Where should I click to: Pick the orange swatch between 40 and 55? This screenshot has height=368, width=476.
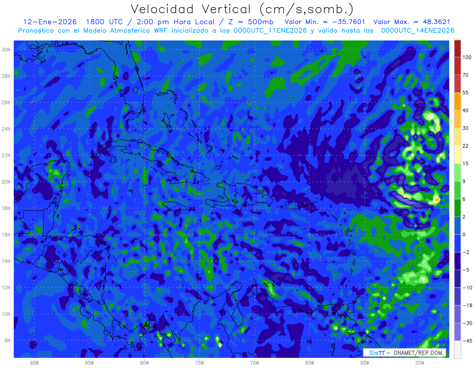(x=457, y=101)
